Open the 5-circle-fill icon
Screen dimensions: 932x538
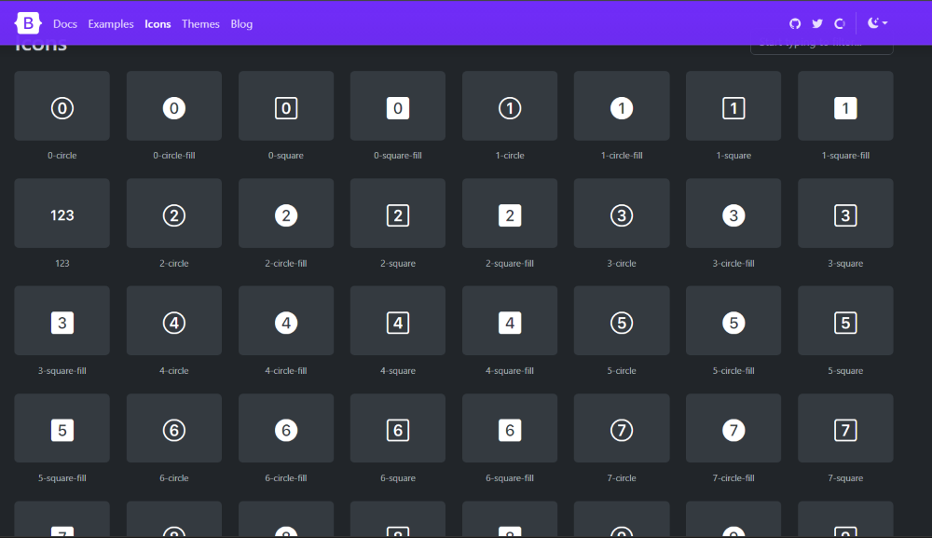[x=733, y=321]
